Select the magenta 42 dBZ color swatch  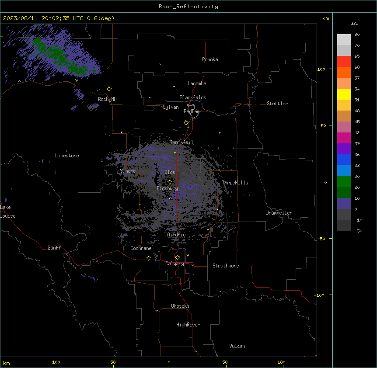click(x=344, y=138)
